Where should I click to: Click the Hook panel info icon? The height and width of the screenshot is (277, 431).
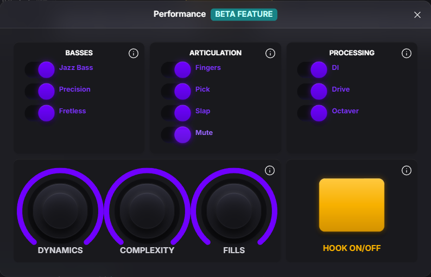[x=407, y=170]
